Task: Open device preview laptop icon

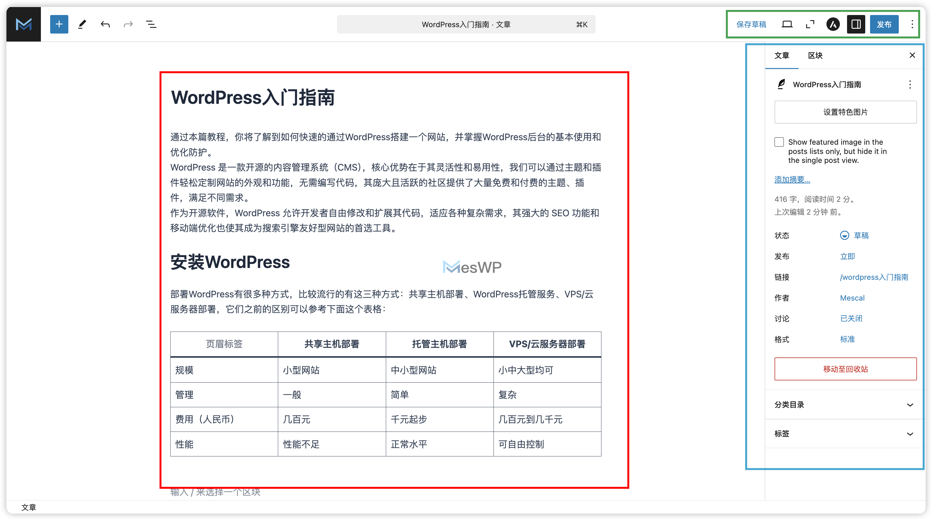Action: (x=787, y=24)
